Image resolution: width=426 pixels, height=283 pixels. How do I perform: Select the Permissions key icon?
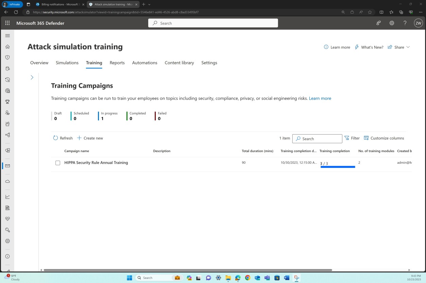point(7,230)
